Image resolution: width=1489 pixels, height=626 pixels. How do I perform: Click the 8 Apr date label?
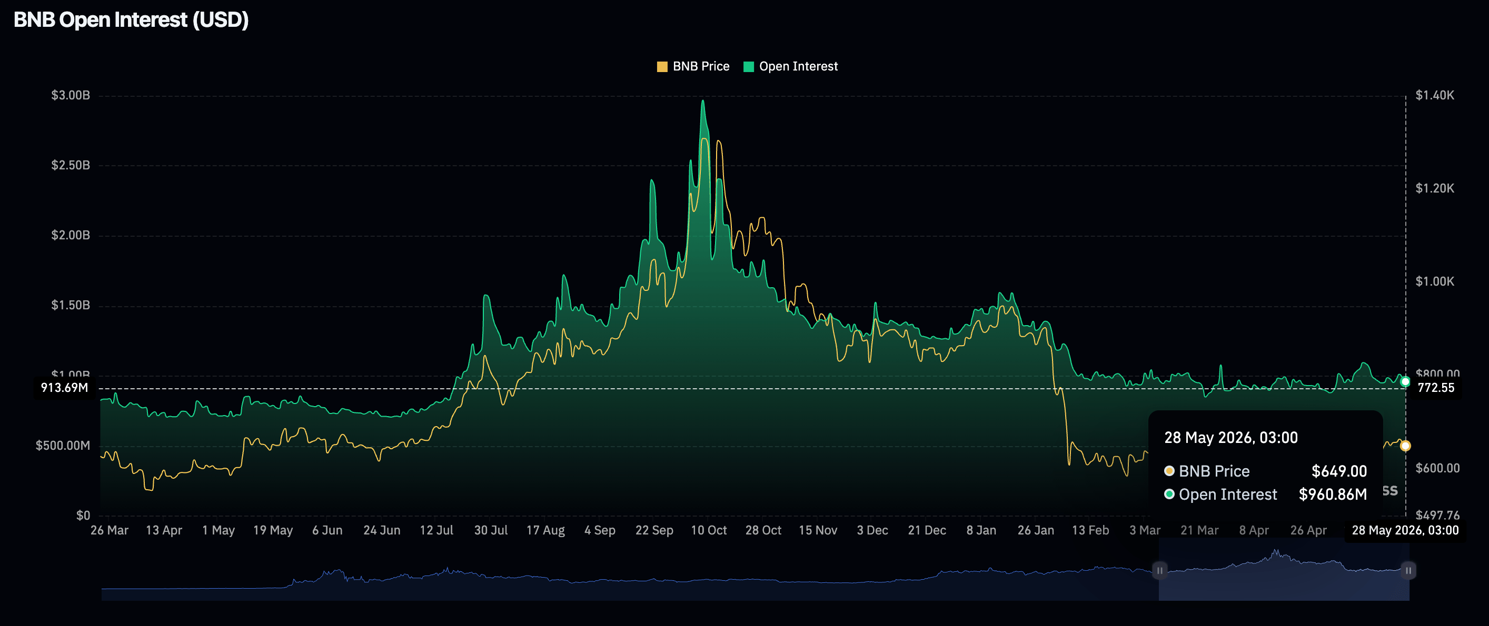(1254, 530)
